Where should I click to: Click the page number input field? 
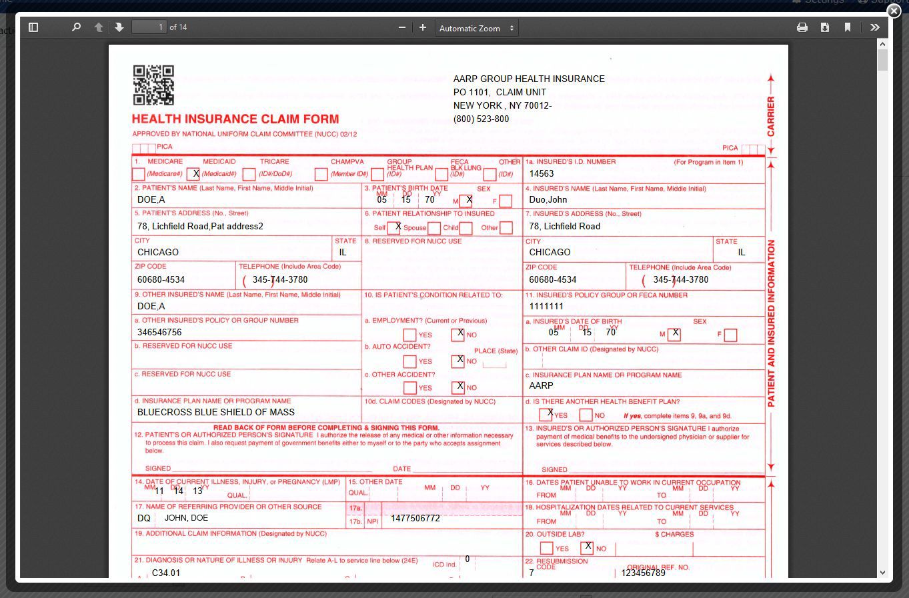[149, 27]
